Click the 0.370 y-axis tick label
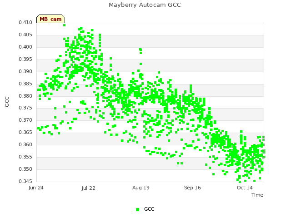 pyautogui.click(x=25, y=120)
